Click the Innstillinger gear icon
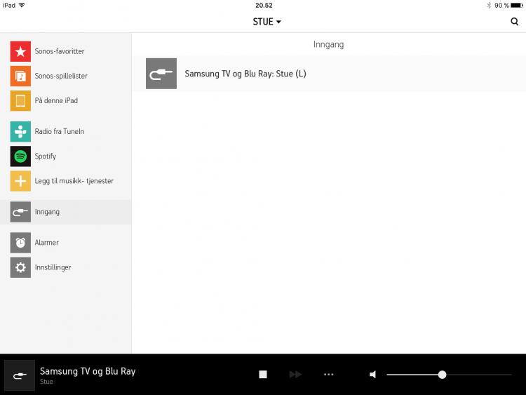The width and height of the screenshot is (526, 395). (20, 267)
